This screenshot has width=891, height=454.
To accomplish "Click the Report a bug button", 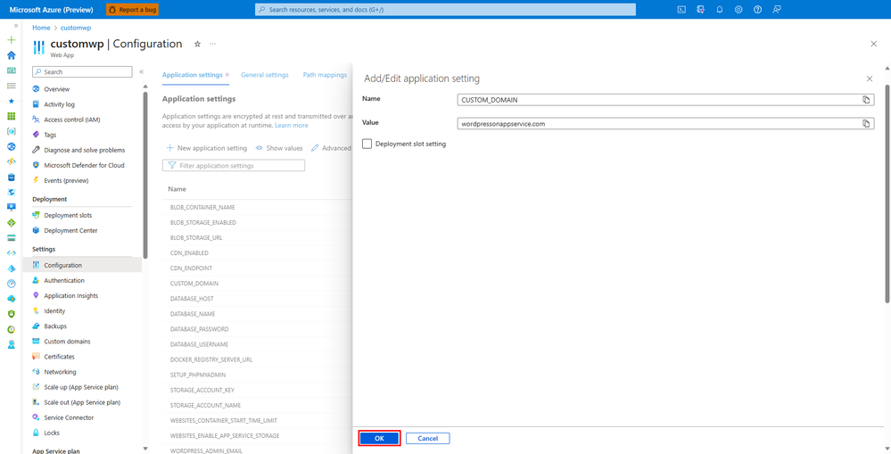I will (132, 10).
